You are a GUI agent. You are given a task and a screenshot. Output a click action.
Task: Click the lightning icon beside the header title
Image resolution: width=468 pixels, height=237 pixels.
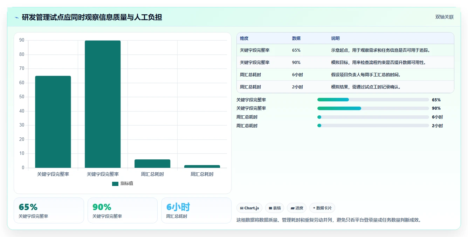(x=16, y=17)
